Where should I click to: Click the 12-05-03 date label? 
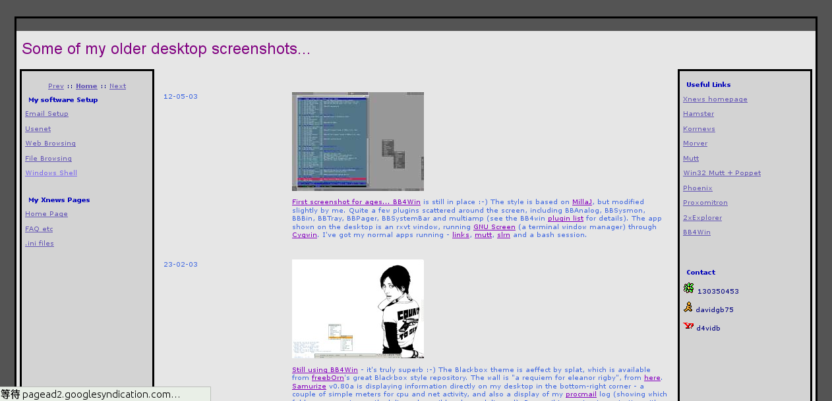tap(181, 97)
